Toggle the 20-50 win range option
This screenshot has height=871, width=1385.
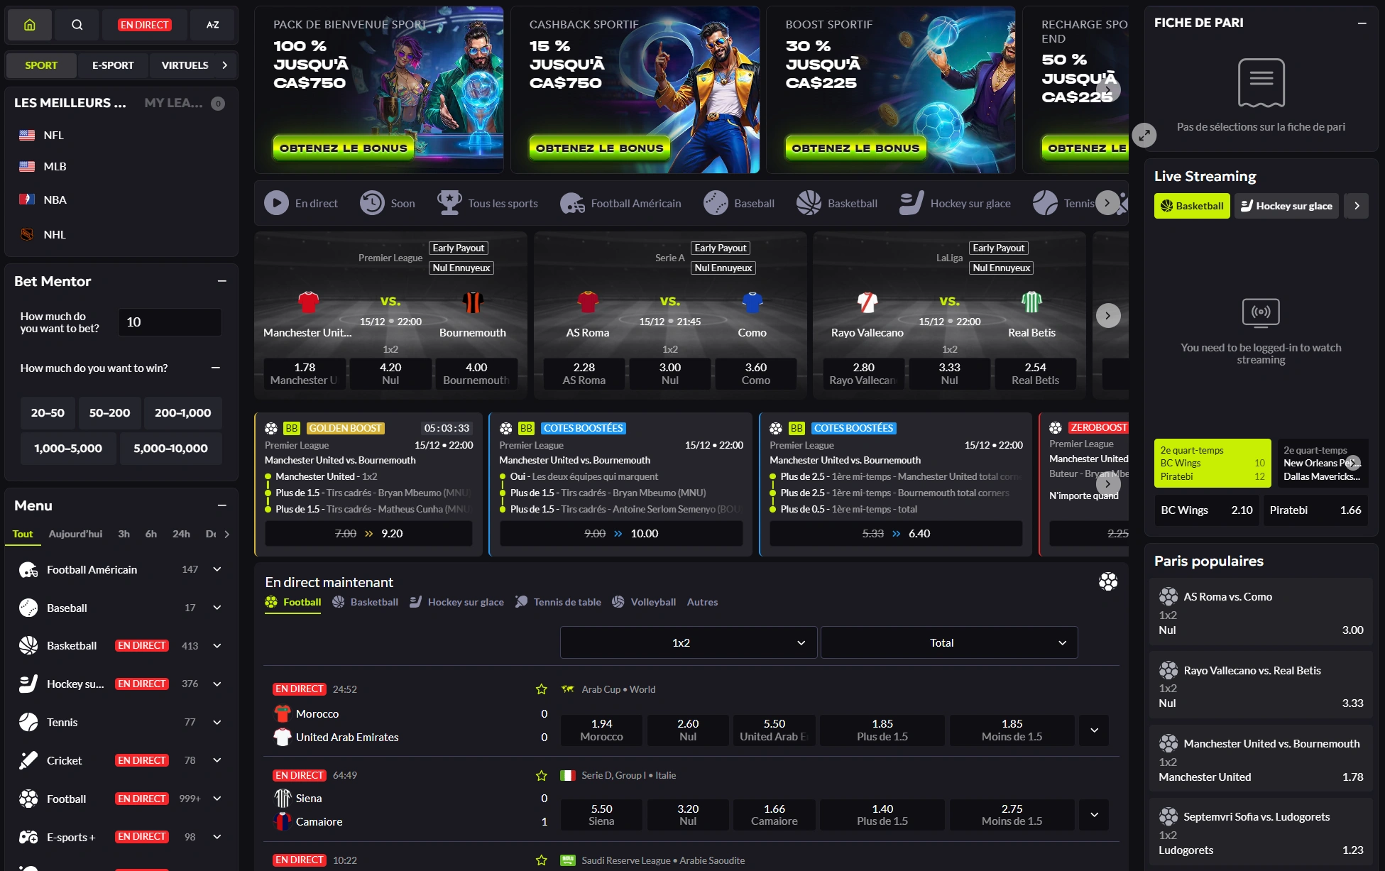pos(48,412)
